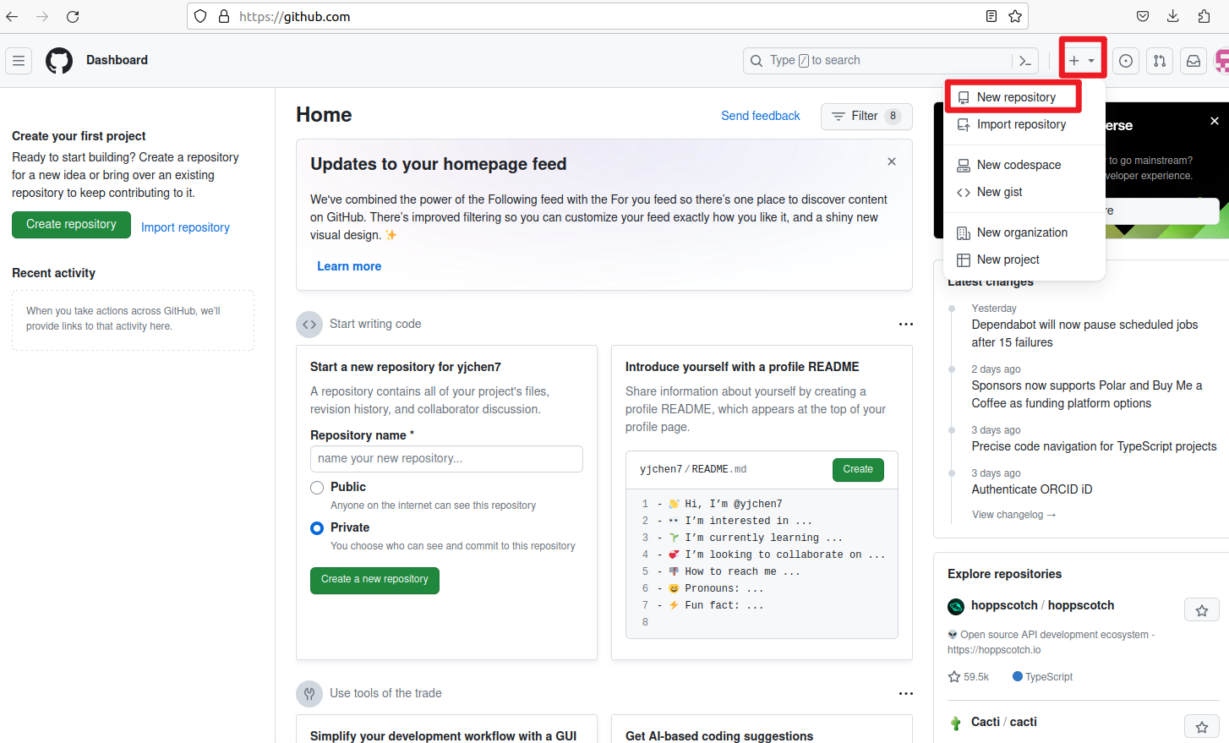Open the command palette icon
The image size is (1229, 743).
[x=1025, y=61]
